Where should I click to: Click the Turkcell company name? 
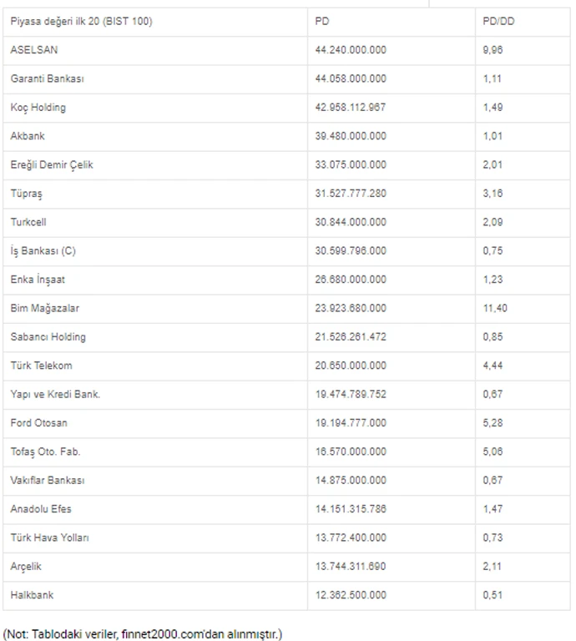point(29,222)
